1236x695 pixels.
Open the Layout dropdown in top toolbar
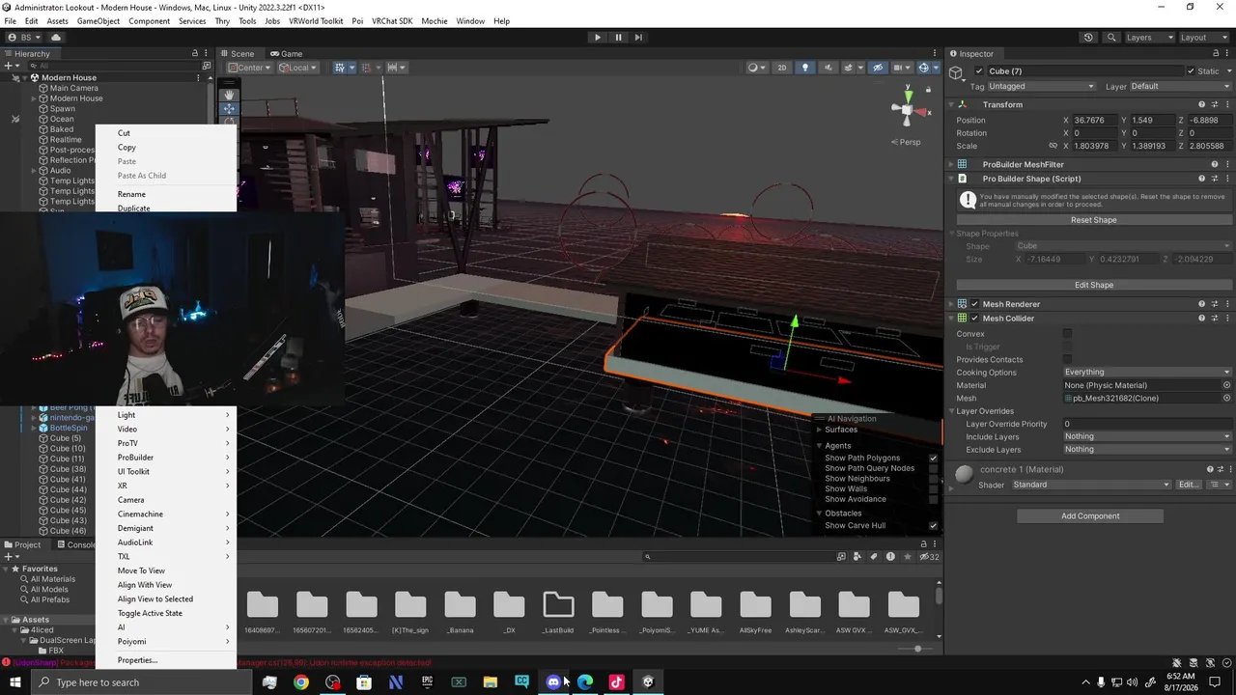pyautogui.click(x=1205, y=38)
